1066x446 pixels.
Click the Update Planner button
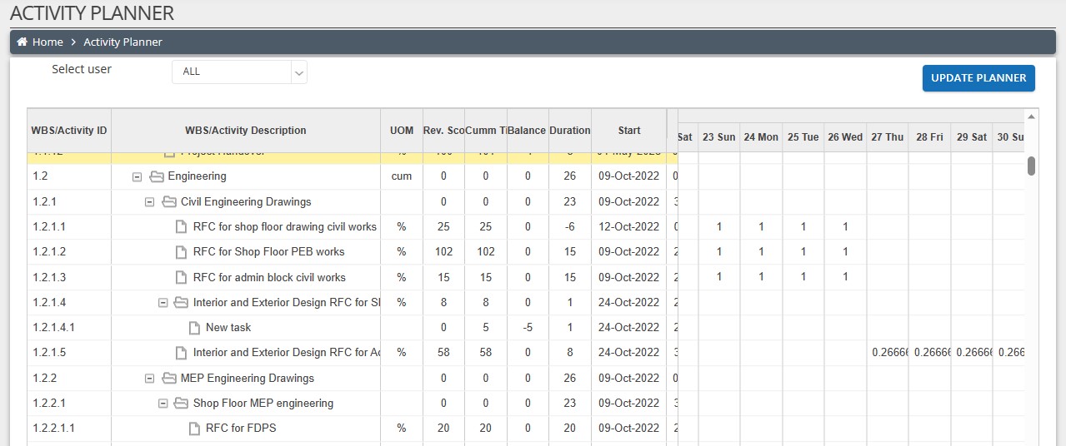[x=978, y=77]
